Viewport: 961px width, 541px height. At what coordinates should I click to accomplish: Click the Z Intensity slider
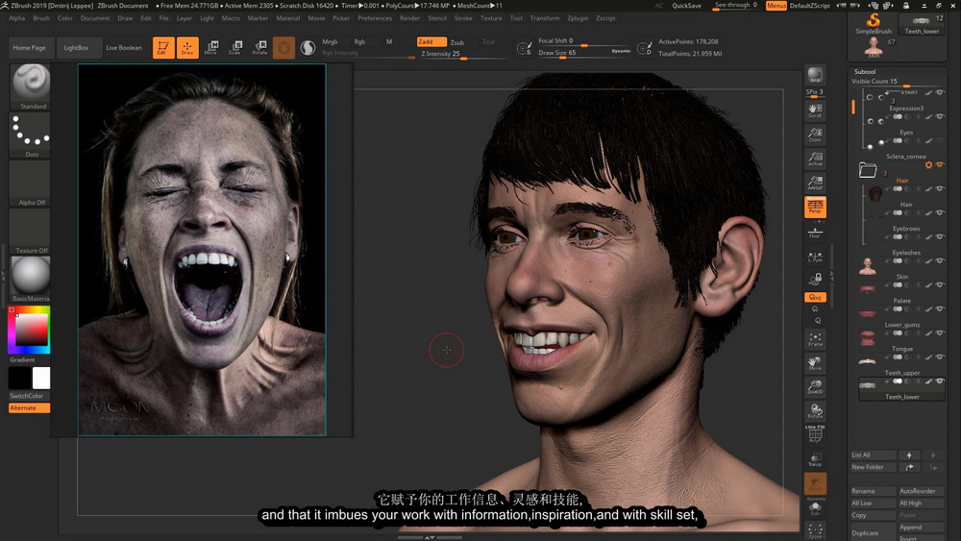tap(464, 54)
